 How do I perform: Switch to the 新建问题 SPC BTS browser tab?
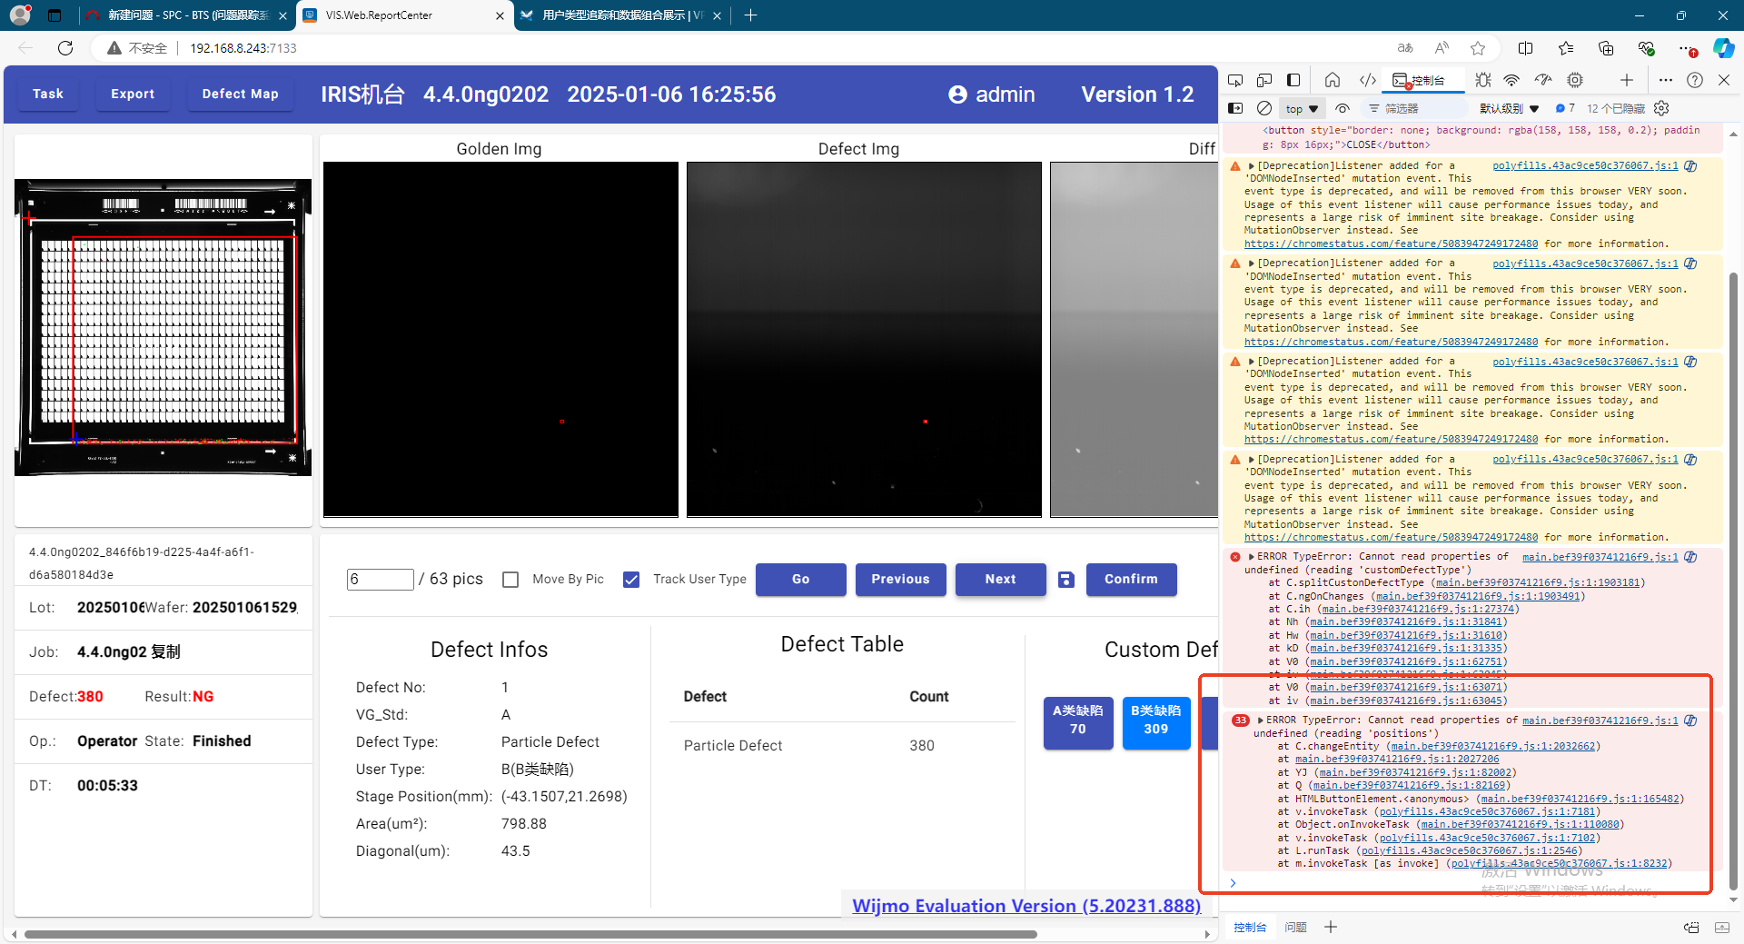click(184, 15)
